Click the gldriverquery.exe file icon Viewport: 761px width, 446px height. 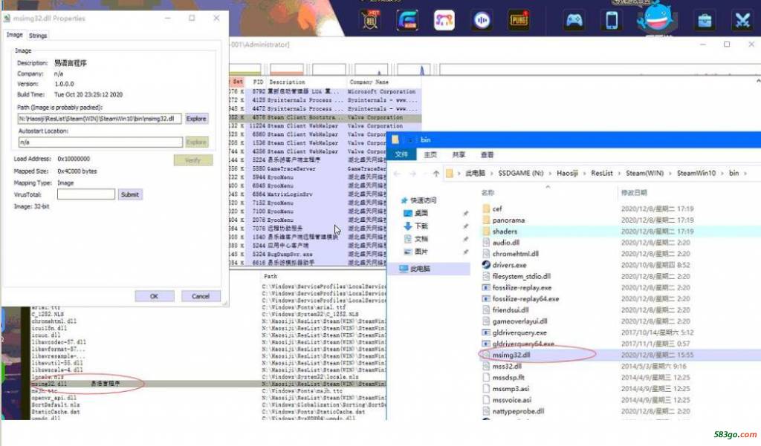486,332
